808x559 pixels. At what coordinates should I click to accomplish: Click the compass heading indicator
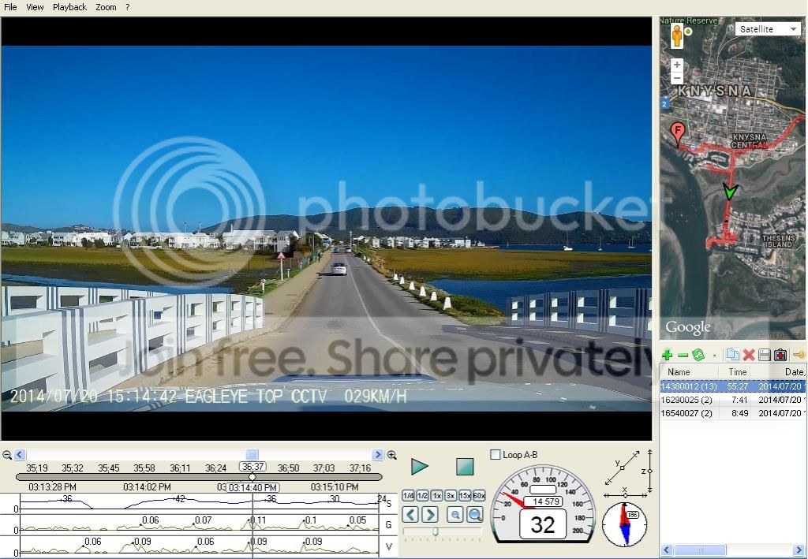(625, 524)
